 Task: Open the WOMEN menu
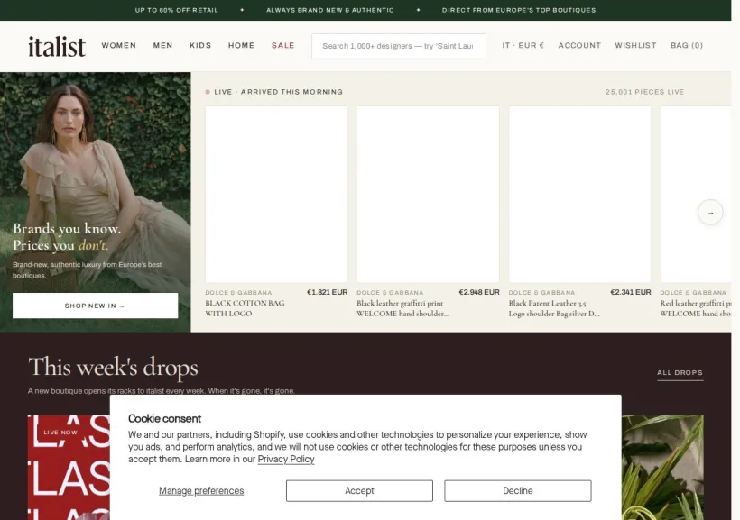119,46
